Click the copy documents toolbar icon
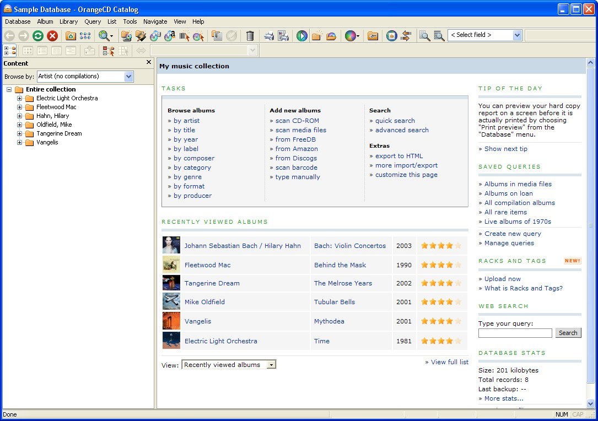Screen dimensions: 598x421 coord(217,36)
